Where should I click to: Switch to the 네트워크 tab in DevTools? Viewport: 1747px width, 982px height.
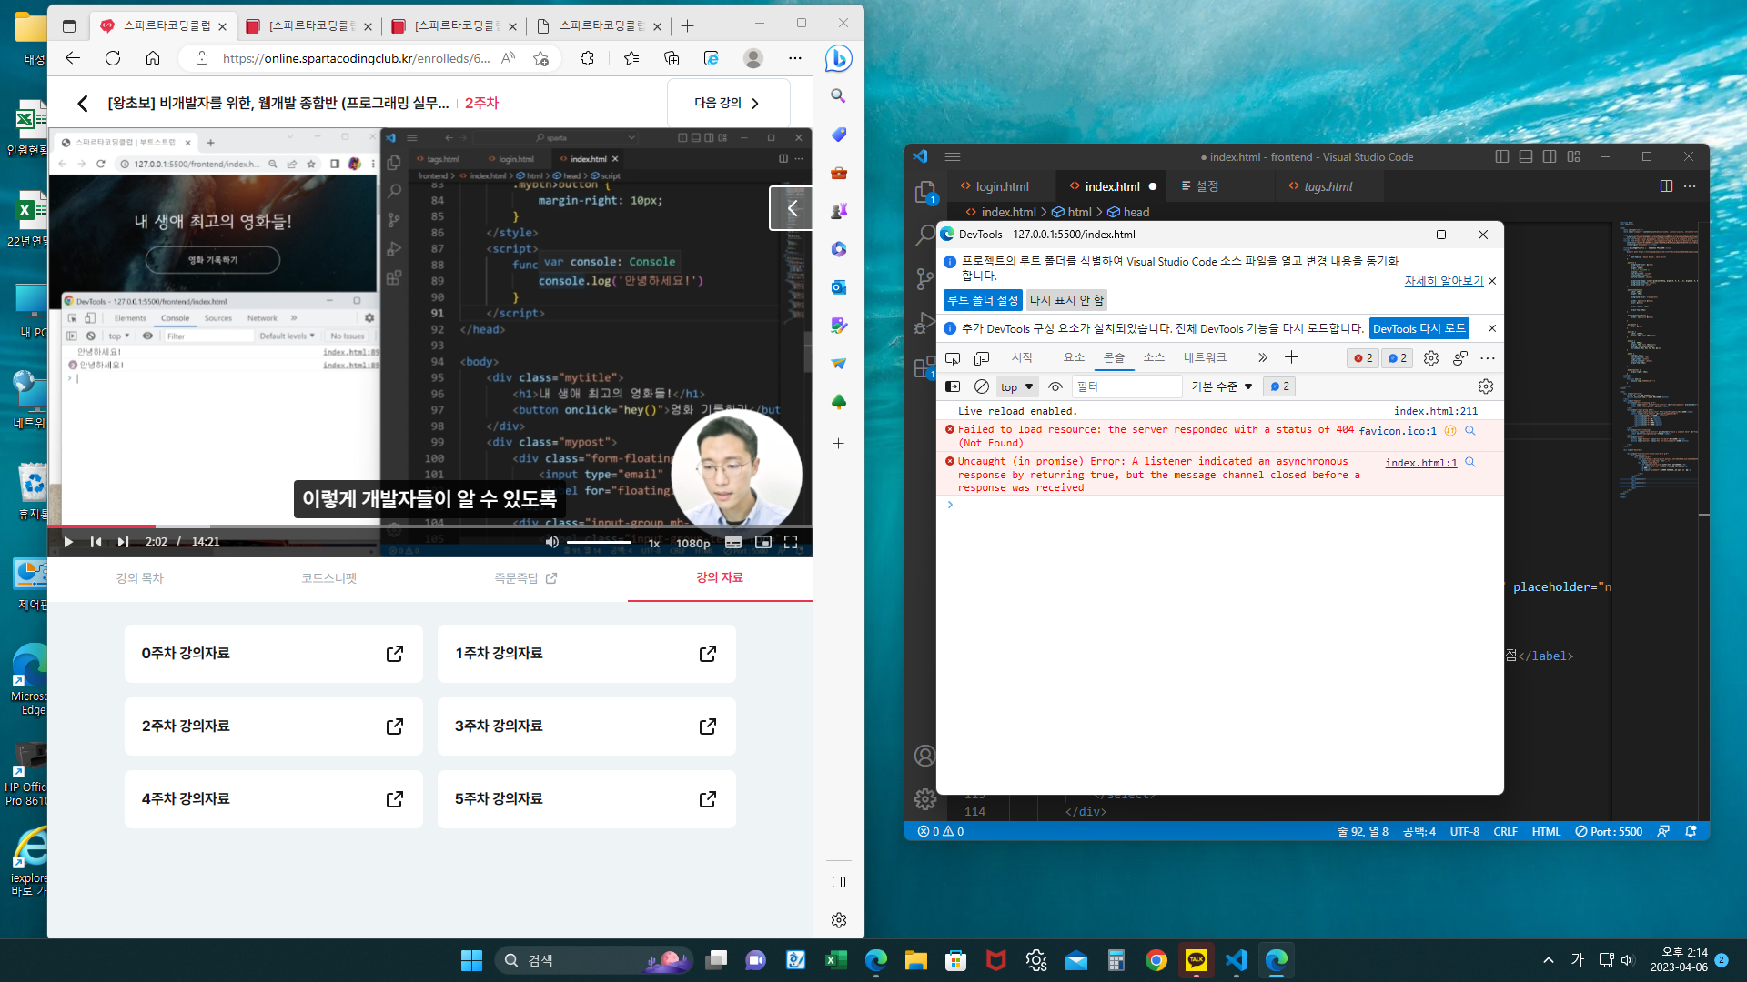tap(1205, 357)
